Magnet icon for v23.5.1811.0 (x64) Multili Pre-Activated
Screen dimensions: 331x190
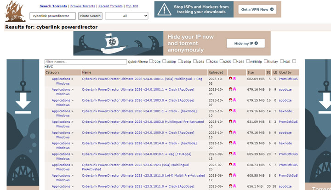tap(230, 175)
